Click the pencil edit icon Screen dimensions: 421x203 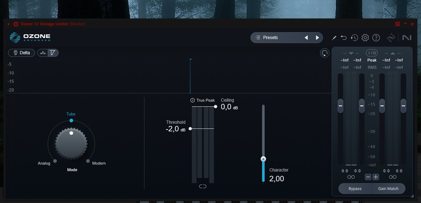[x=334, y=38]
